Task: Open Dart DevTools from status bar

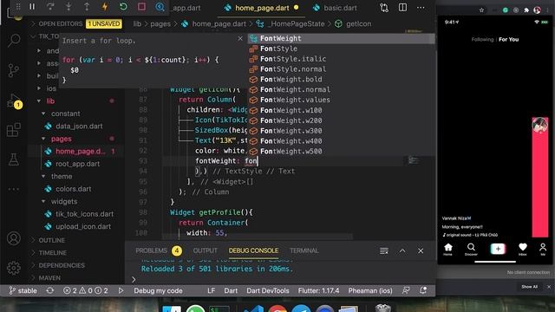Action: 268,291
